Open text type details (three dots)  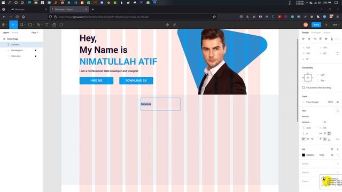338,139
